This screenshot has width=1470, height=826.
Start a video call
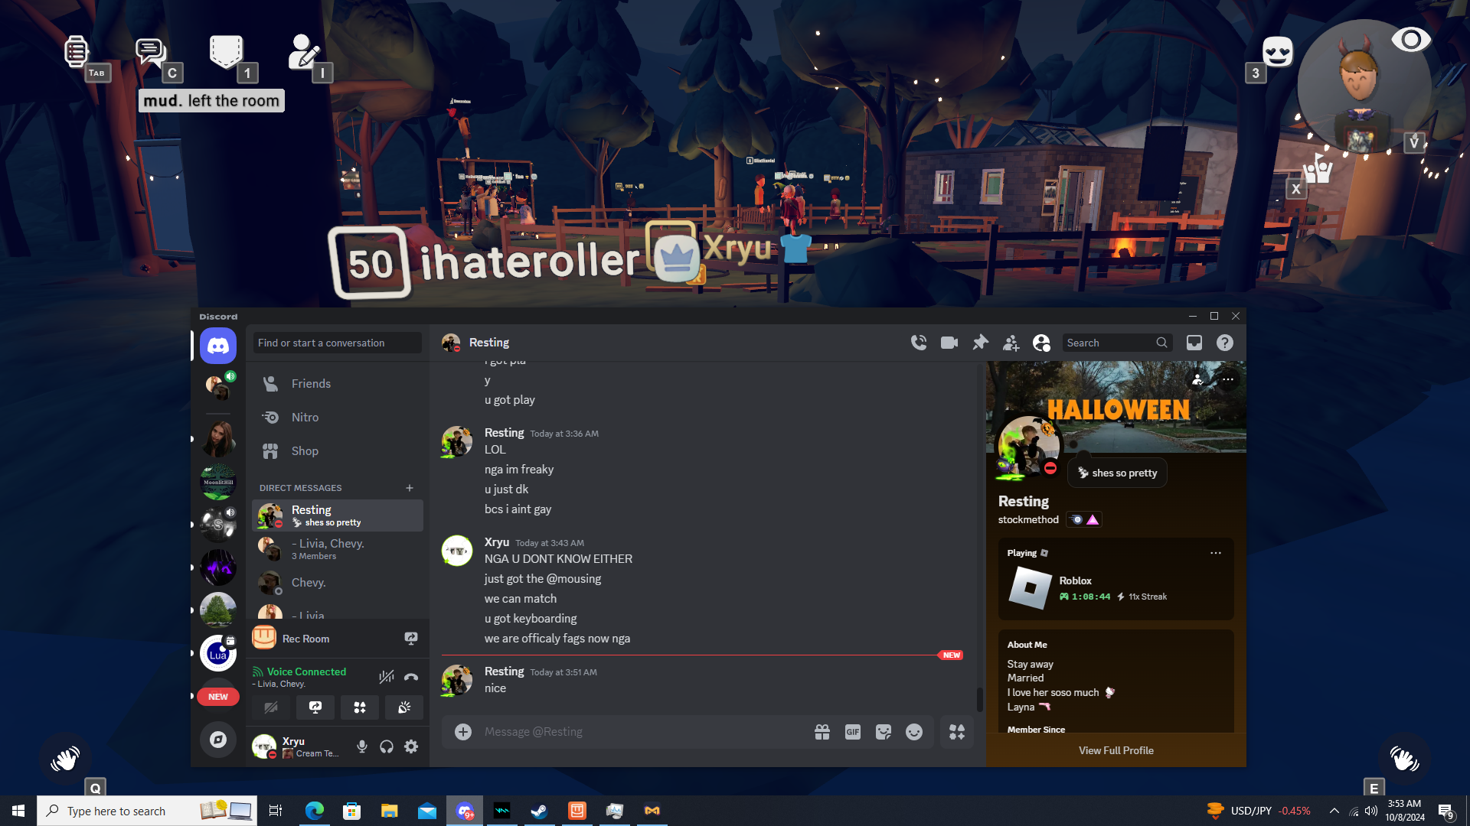(x=949, y=343)
